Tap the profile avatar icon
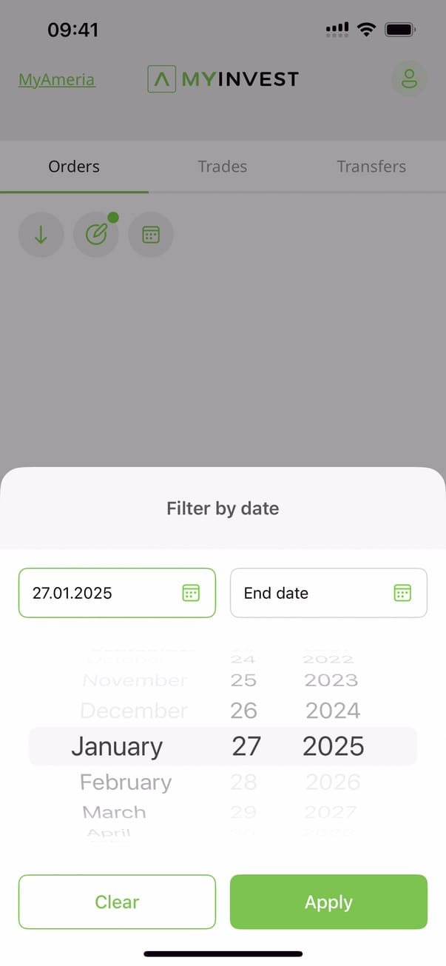 click(409, 78)
